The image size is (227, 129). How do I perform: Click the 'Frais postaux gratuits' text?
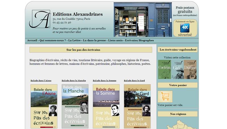tap(185, 10)
